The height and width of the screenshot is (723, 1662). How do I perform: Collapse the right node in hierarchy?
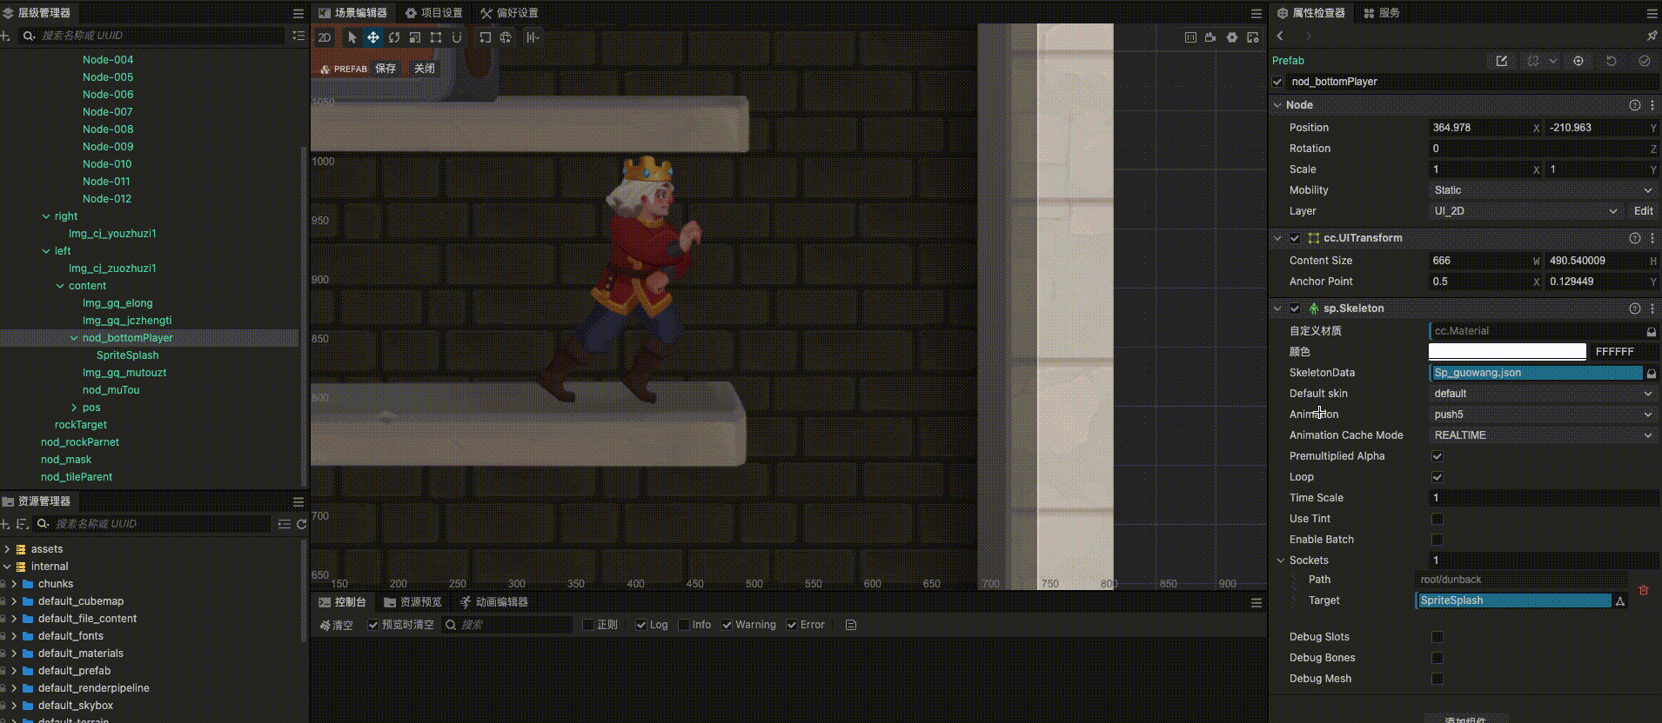pyautogui.click(x=46, y=216)
